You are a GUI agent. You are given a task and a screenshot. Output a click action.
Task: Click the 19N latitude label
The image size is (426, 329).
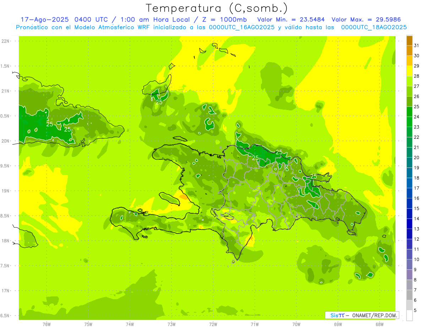[6, 191]
